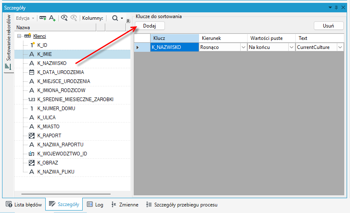This screenshot has height=213, width=350.
Task: Open the toolbar overflow options arrow
Action: (x=128, y=21)
